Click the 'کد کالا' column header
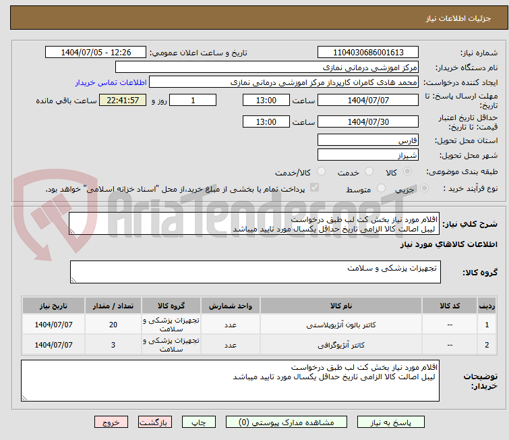Viewport: 509px width, 440px height. [450, 306]
